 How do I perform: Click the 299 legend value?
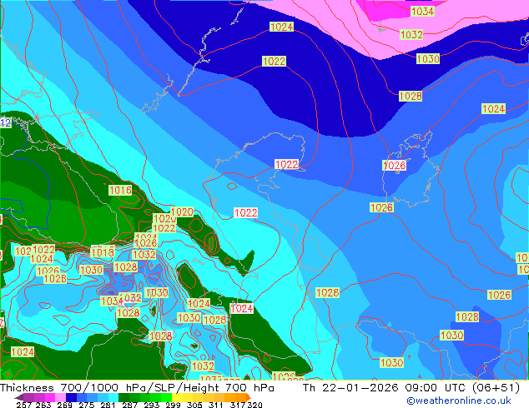(173, 405)
